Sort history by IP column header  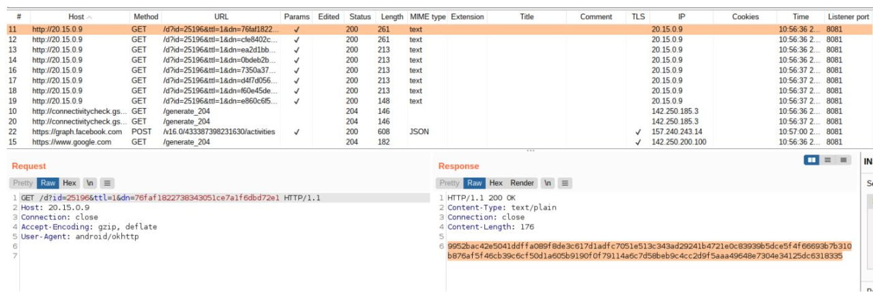click(x=681, y=16)
